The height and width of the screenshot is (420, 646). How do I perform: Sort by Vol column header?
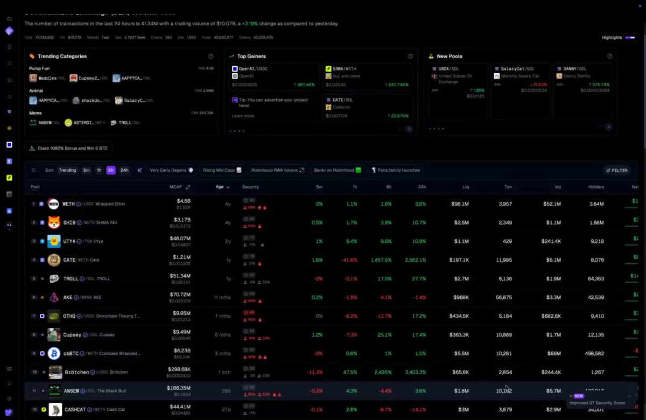[557, 187]
